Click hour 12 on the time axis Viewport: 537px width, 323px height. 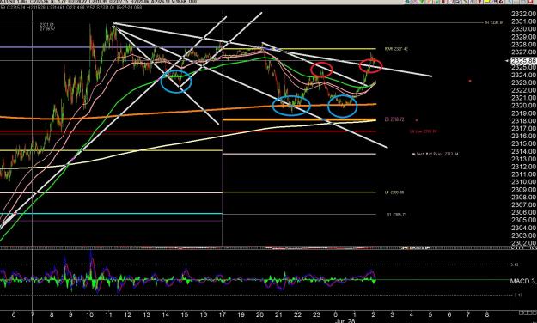point(127,314)
